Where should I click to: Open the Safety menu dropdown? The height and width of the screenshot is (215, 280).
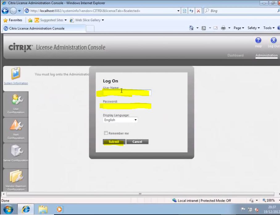tap(253, 28)
